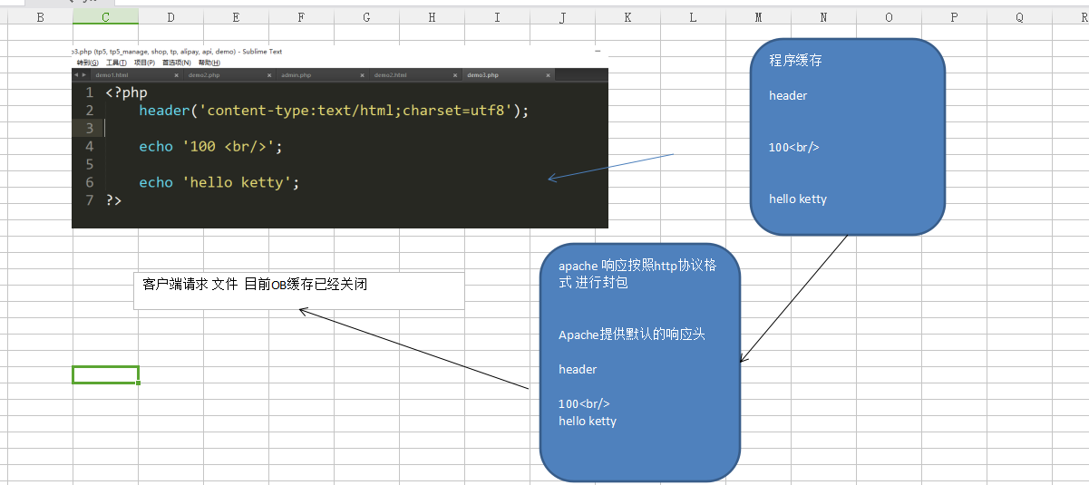1089x485 pixels.
Task: Close the admin.php tab
Action: (x=362, y=75)
